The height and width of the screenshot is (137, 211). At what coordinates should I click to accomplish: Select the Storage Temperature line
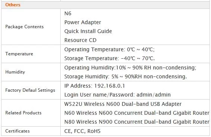(109, 58)
